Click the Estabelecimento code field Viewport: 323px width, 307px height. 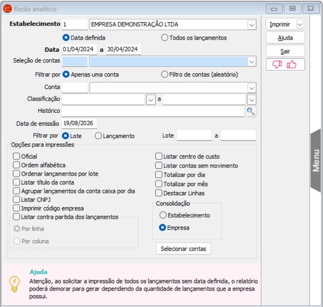(75, 25)
